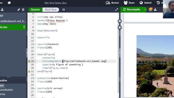Expand editor to full width
This screenshot has height=98, width=174.
point(117,10)
